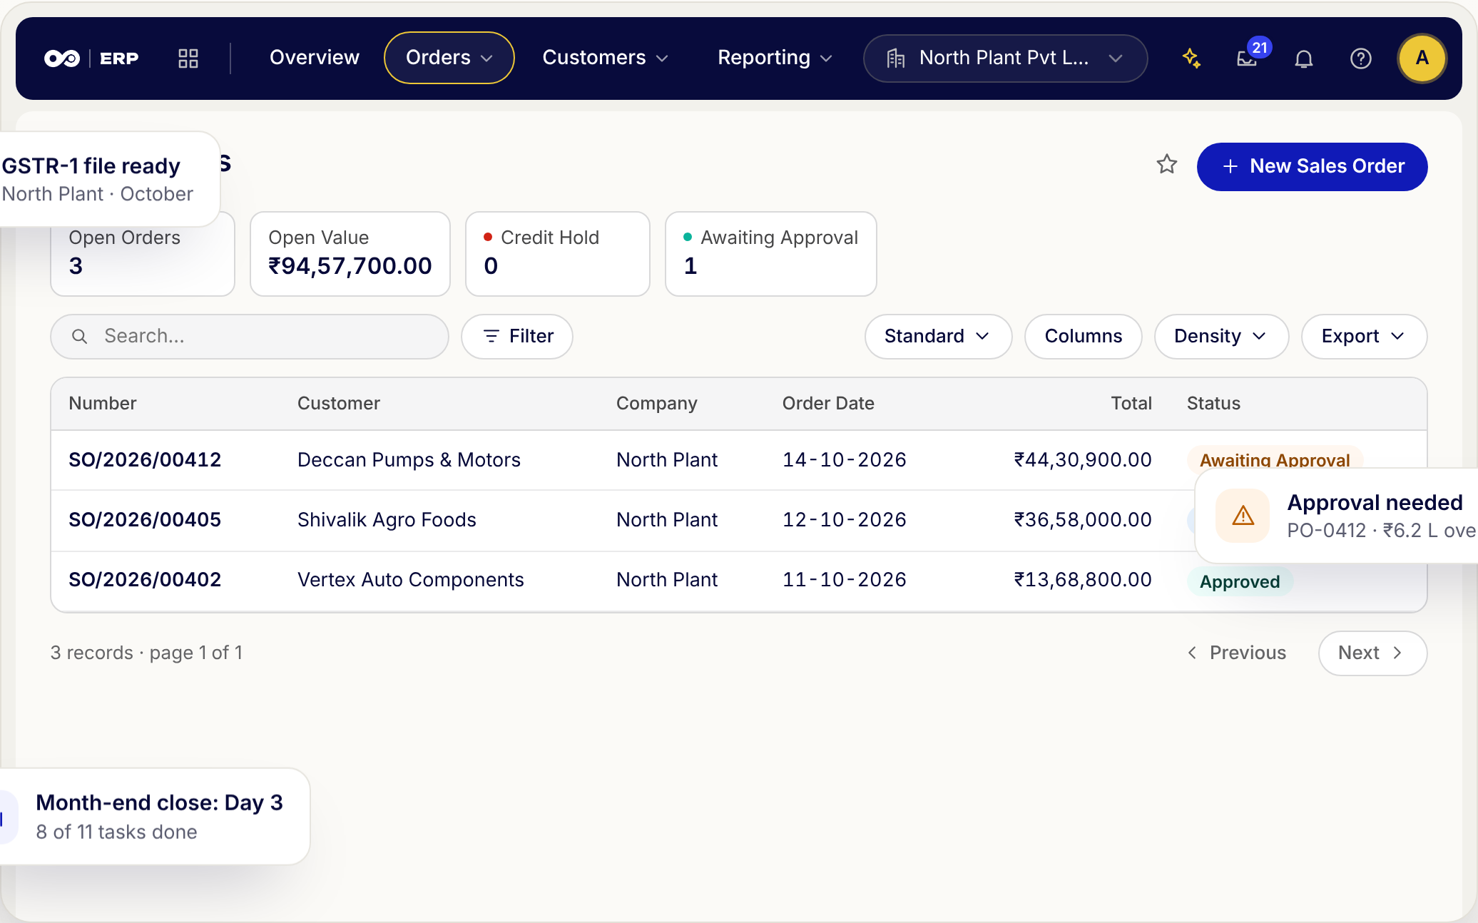Image resolution: width=1478 pixels, height=923 pixels.
Task: Open the Export dropdown
Action: tap(1364, 337)
